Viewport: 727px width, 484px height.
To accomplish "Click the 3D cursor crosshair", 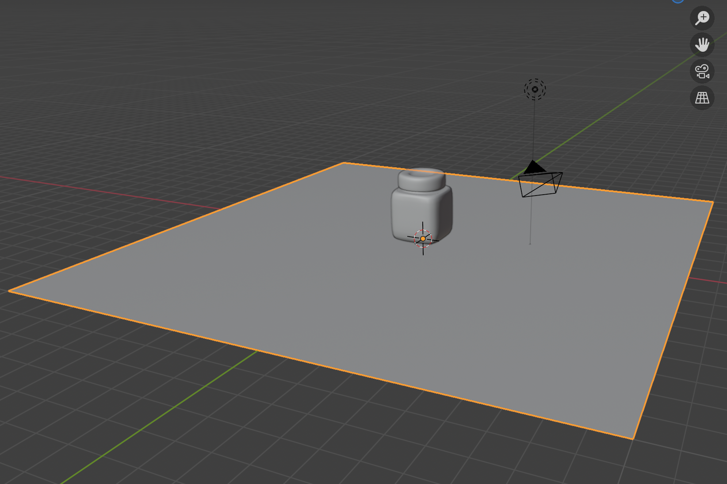I will point(423,230).
